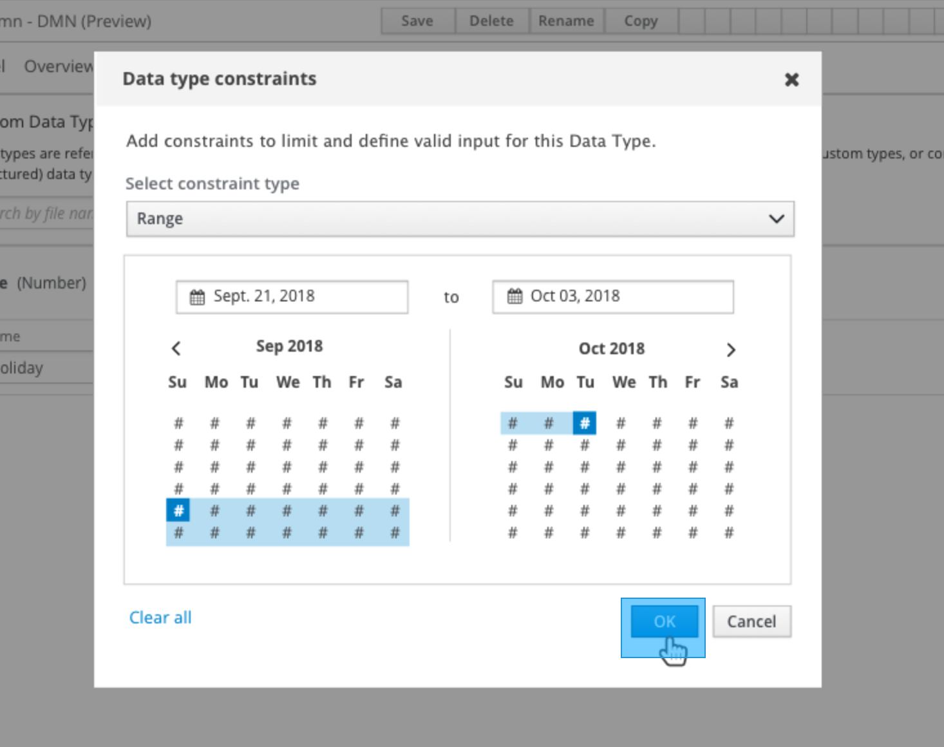The image size is (944, 747).
Task: Click the Sep 2018 month title
Action: click(x=289, y=346)
